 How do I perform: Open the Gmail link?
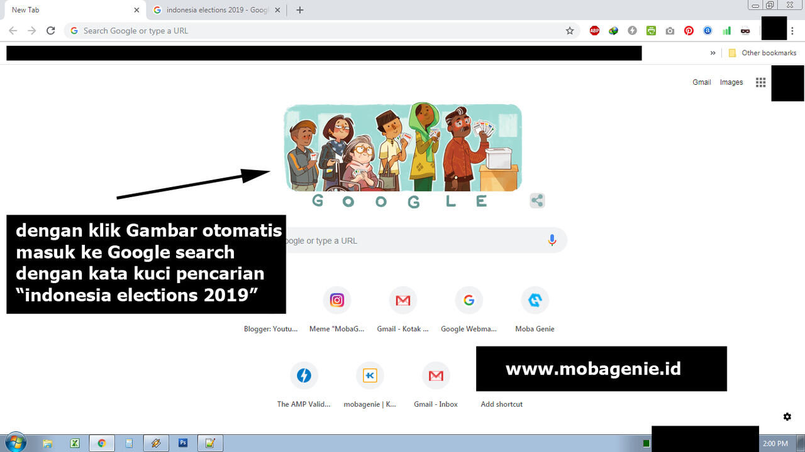pyautogui.click(x=702, y=82)
